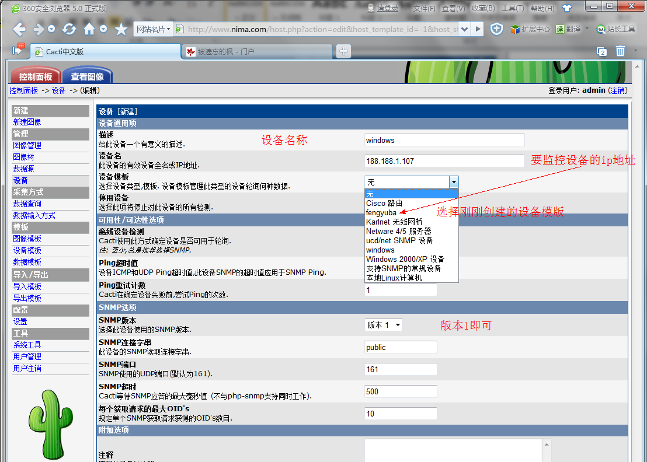The height and width of the screenshot is (462, 647).
Task: Open 站长工具 webmaster tools
Action: tap(616, 29)
